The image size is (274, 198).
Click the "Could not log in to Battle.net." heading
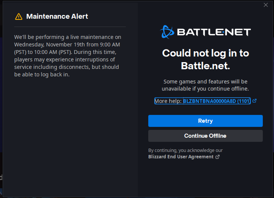click(x=206, y=60)
